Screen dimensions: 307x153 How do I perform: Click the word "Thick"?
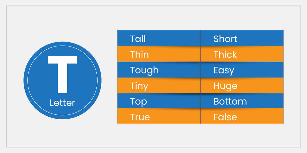tap(225, 54)
